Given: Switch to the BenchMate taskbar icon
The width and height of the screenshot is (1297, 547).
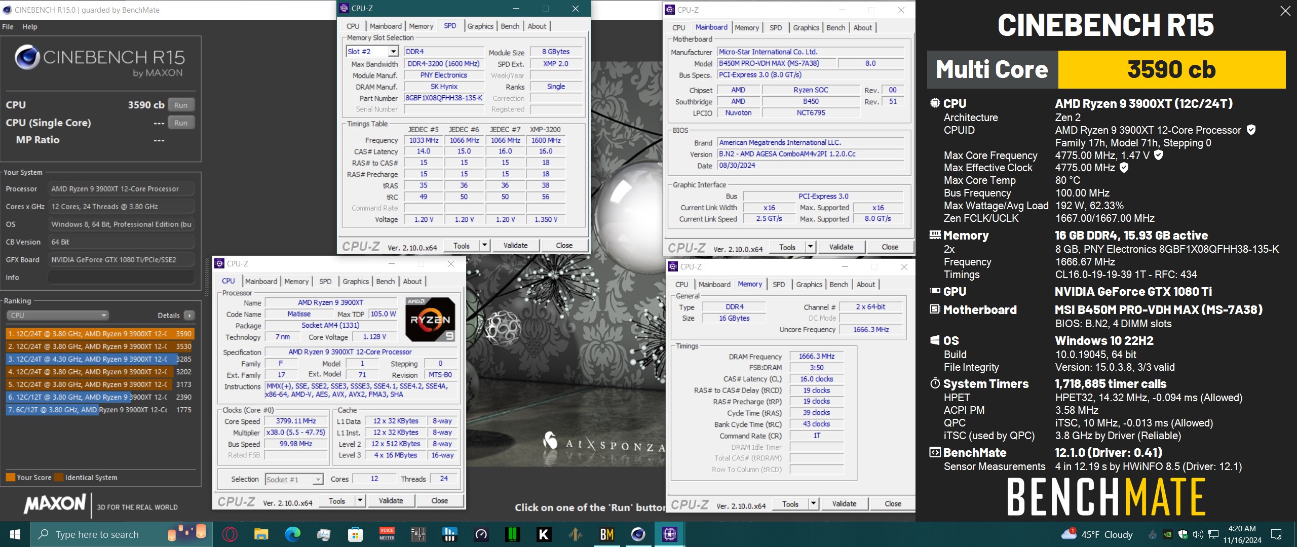Looking at the screenshot, I should [606, 534].
